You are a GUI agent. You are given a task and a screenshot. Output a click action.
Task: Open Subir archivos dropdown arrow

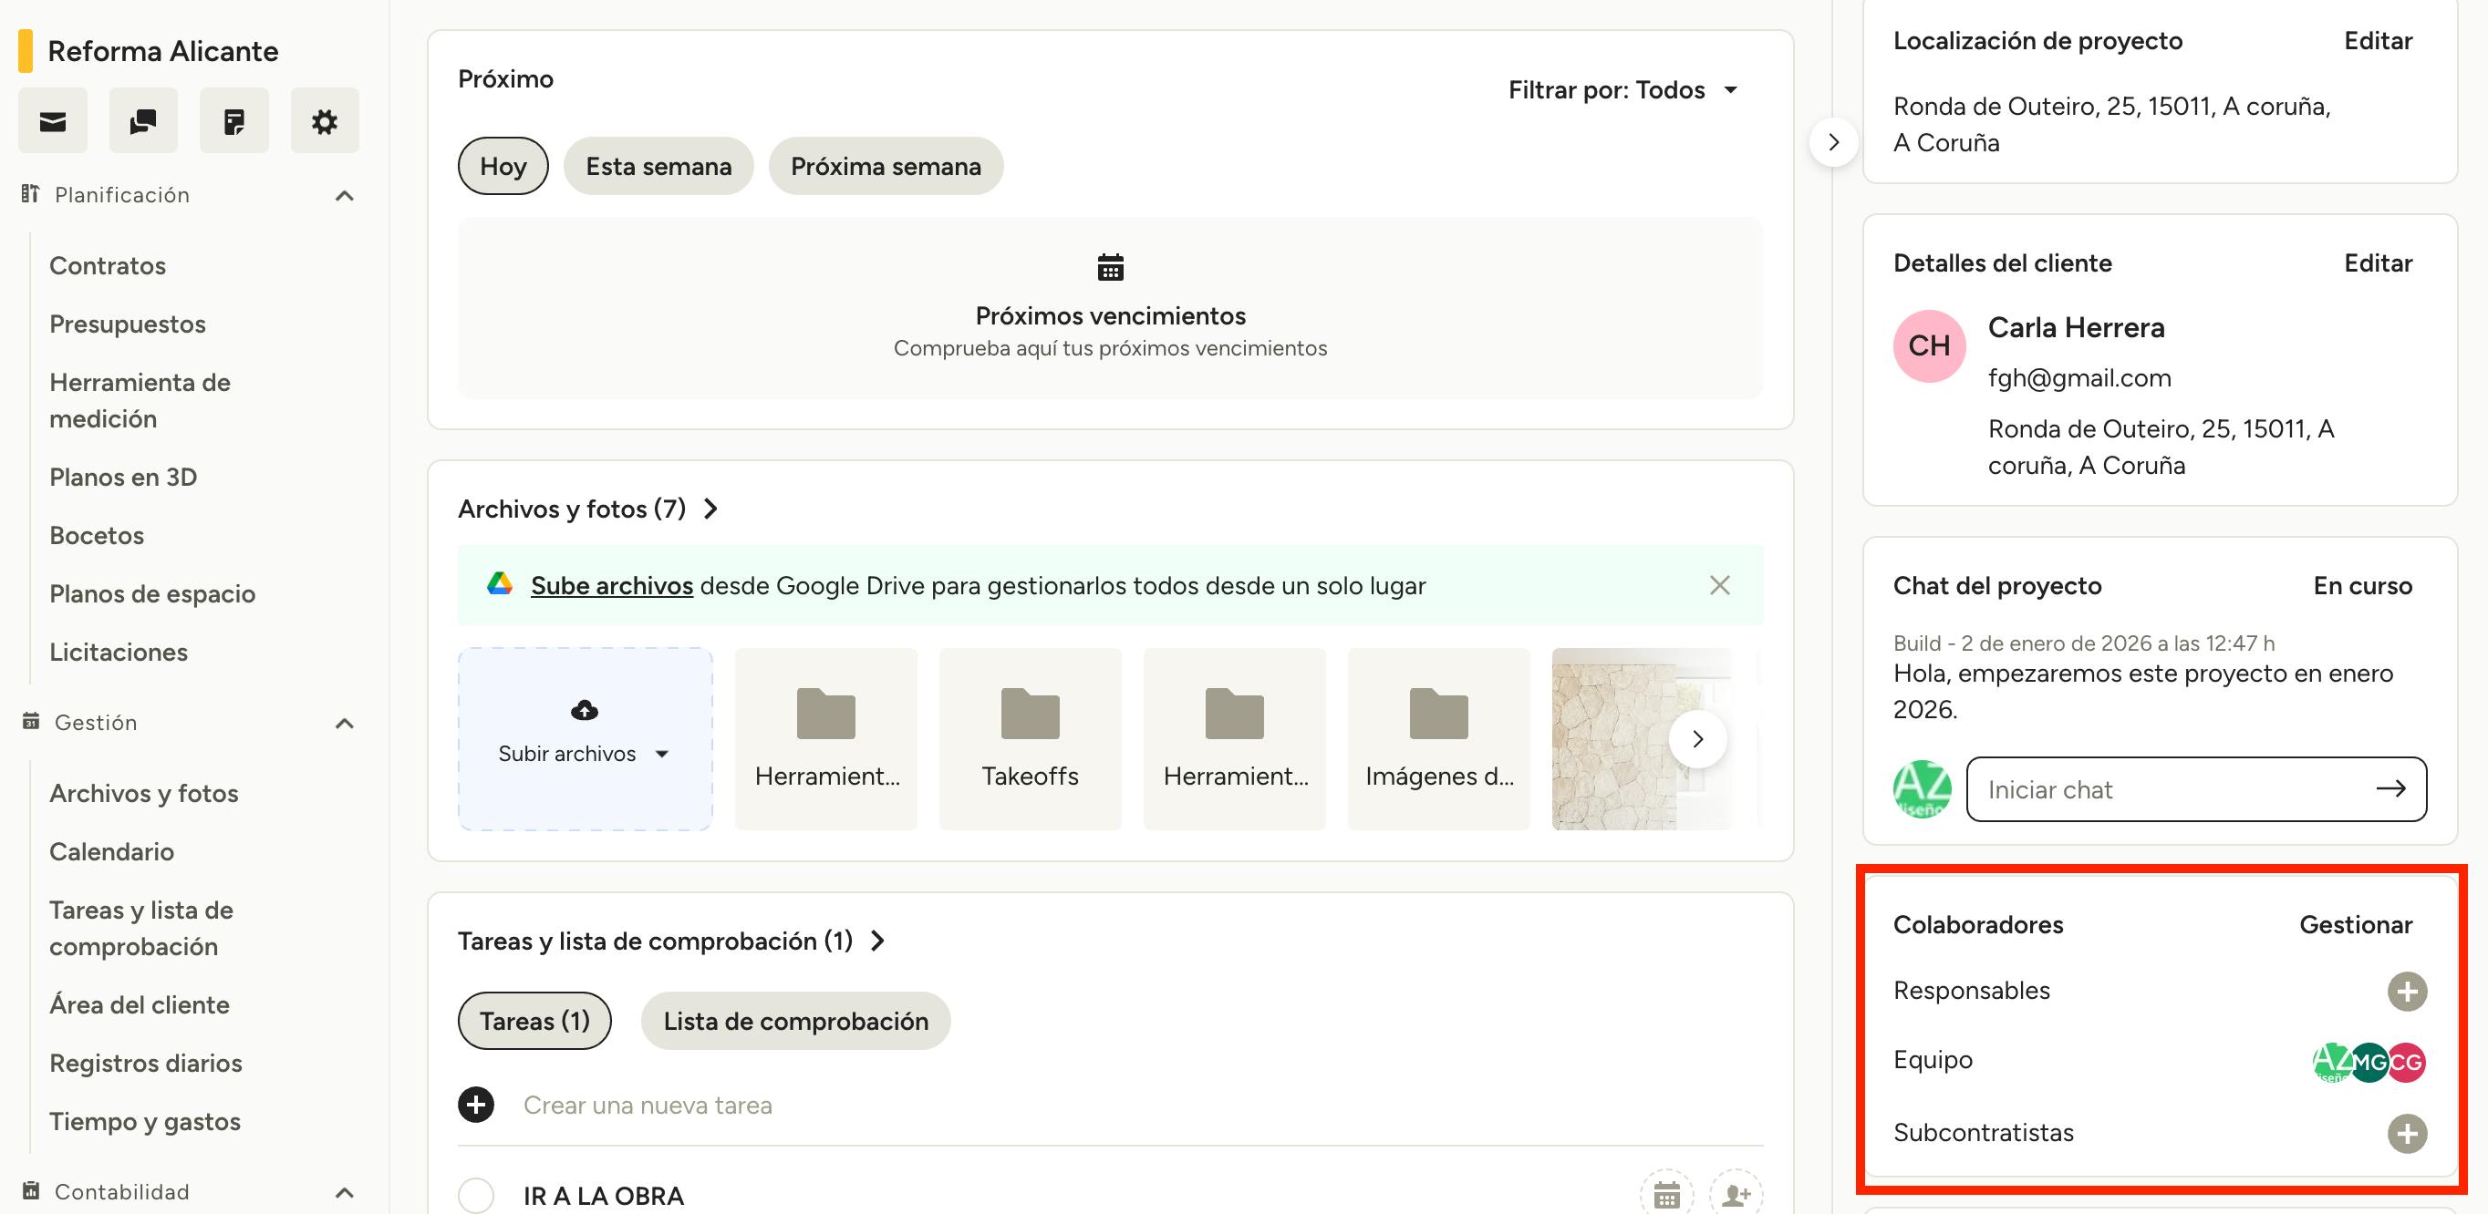coord(662,754)
